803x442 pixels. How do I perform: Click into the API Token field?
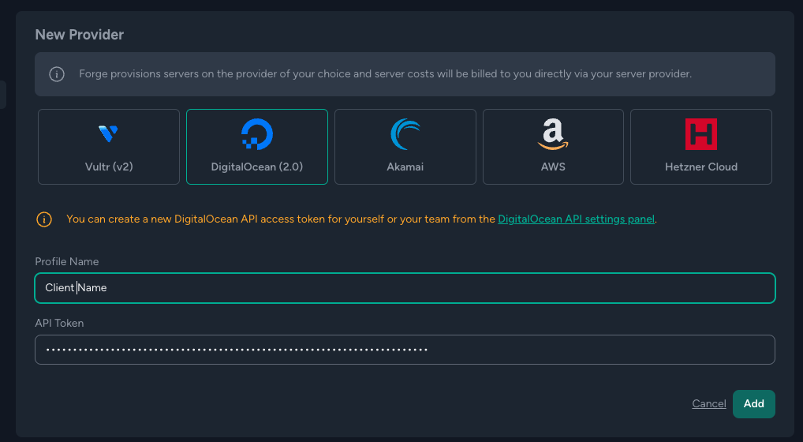pyautogui.click(x=405, y=350)
